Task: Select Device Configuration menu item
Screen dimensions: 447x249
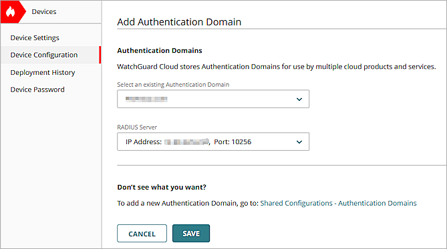Action: coord(51,55)
